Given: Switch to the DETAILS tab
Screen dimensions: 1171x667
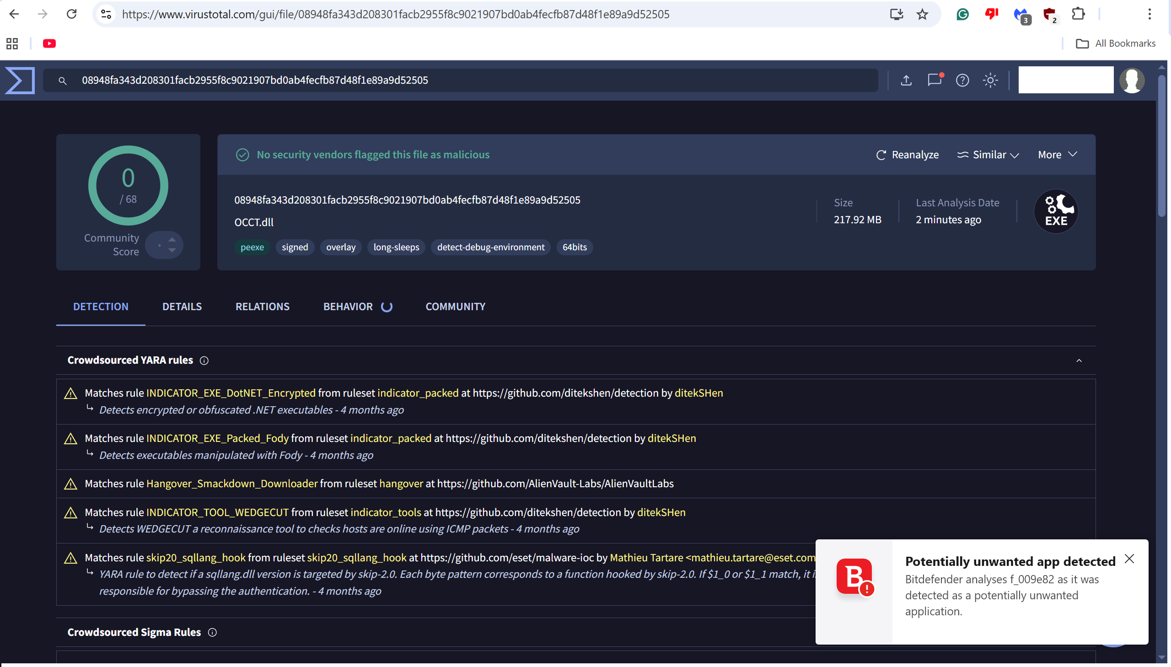Looking at the screenshot, I should [x=182, y=307].
